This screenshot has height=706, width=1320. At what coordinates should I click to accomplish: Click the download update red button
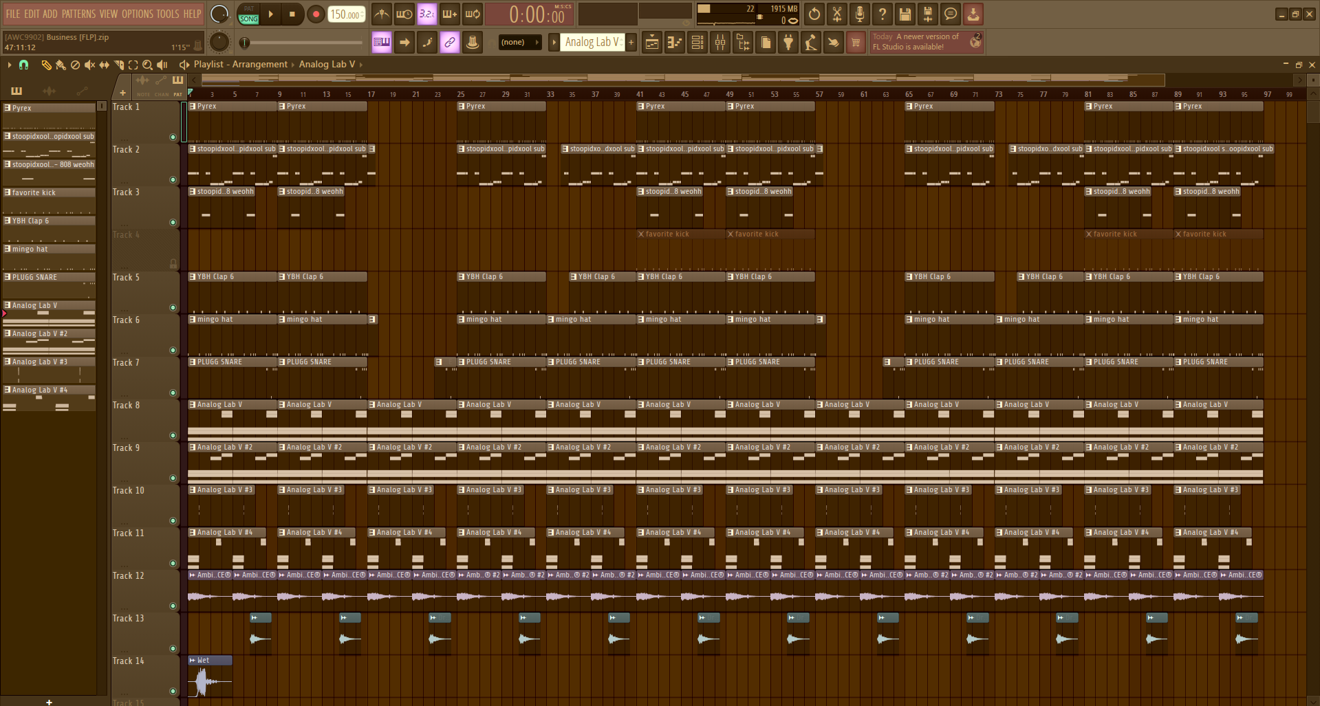pyautogui.click(x=973, y=14)
